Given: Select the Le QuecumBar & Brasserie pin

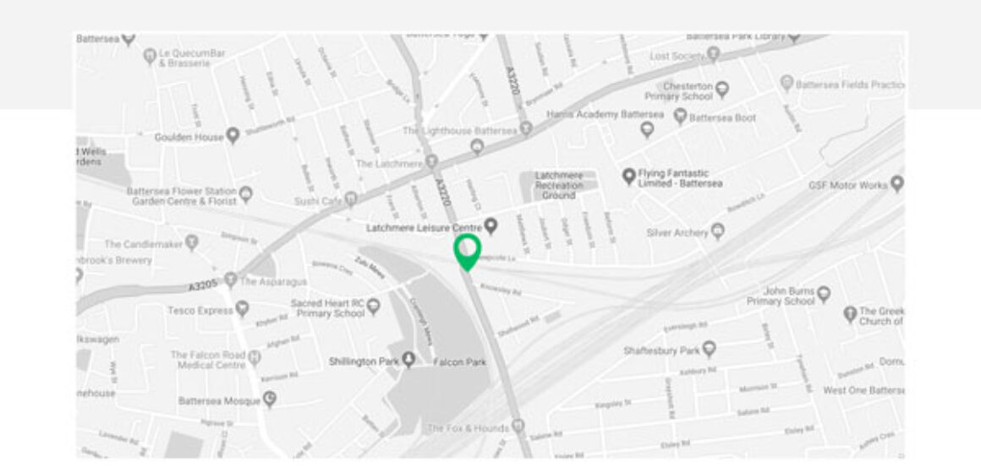Looking at the screenshot, I should (150, 57).
